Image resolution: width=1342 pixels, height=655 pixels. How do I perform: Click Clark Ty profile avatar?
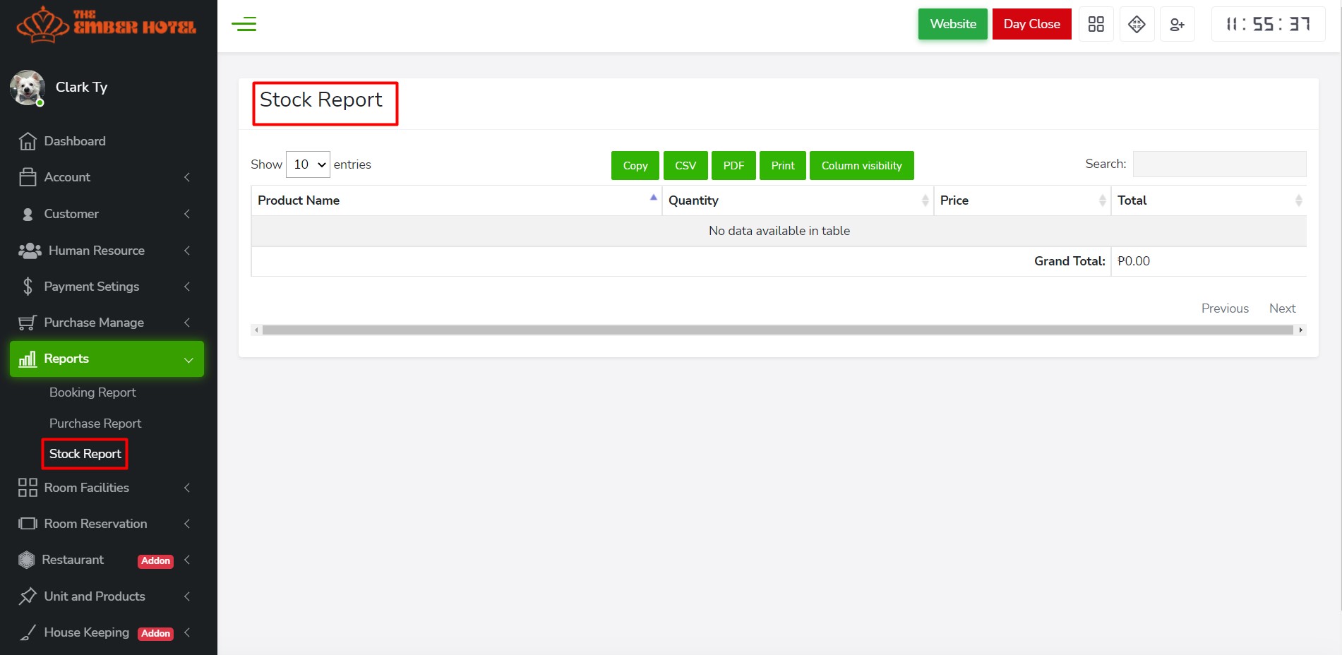point(28,88)
